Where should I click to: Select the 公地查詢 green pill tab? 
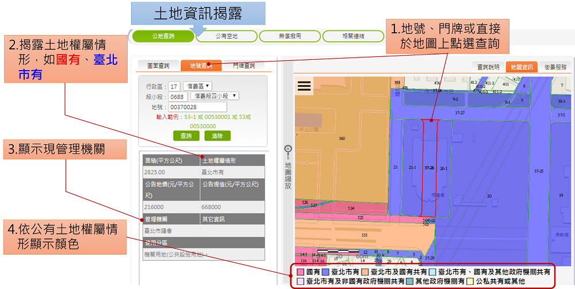point(163,36)
